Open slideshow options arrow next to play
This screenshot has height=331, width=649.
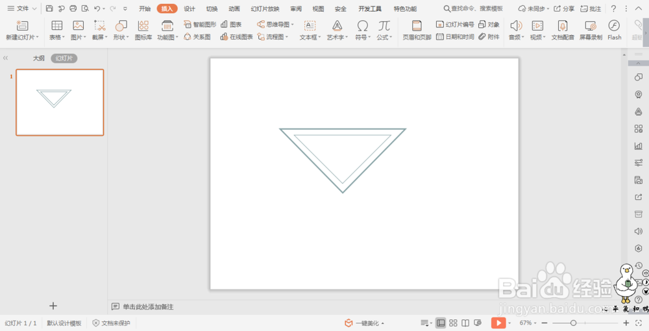[510, 323]
